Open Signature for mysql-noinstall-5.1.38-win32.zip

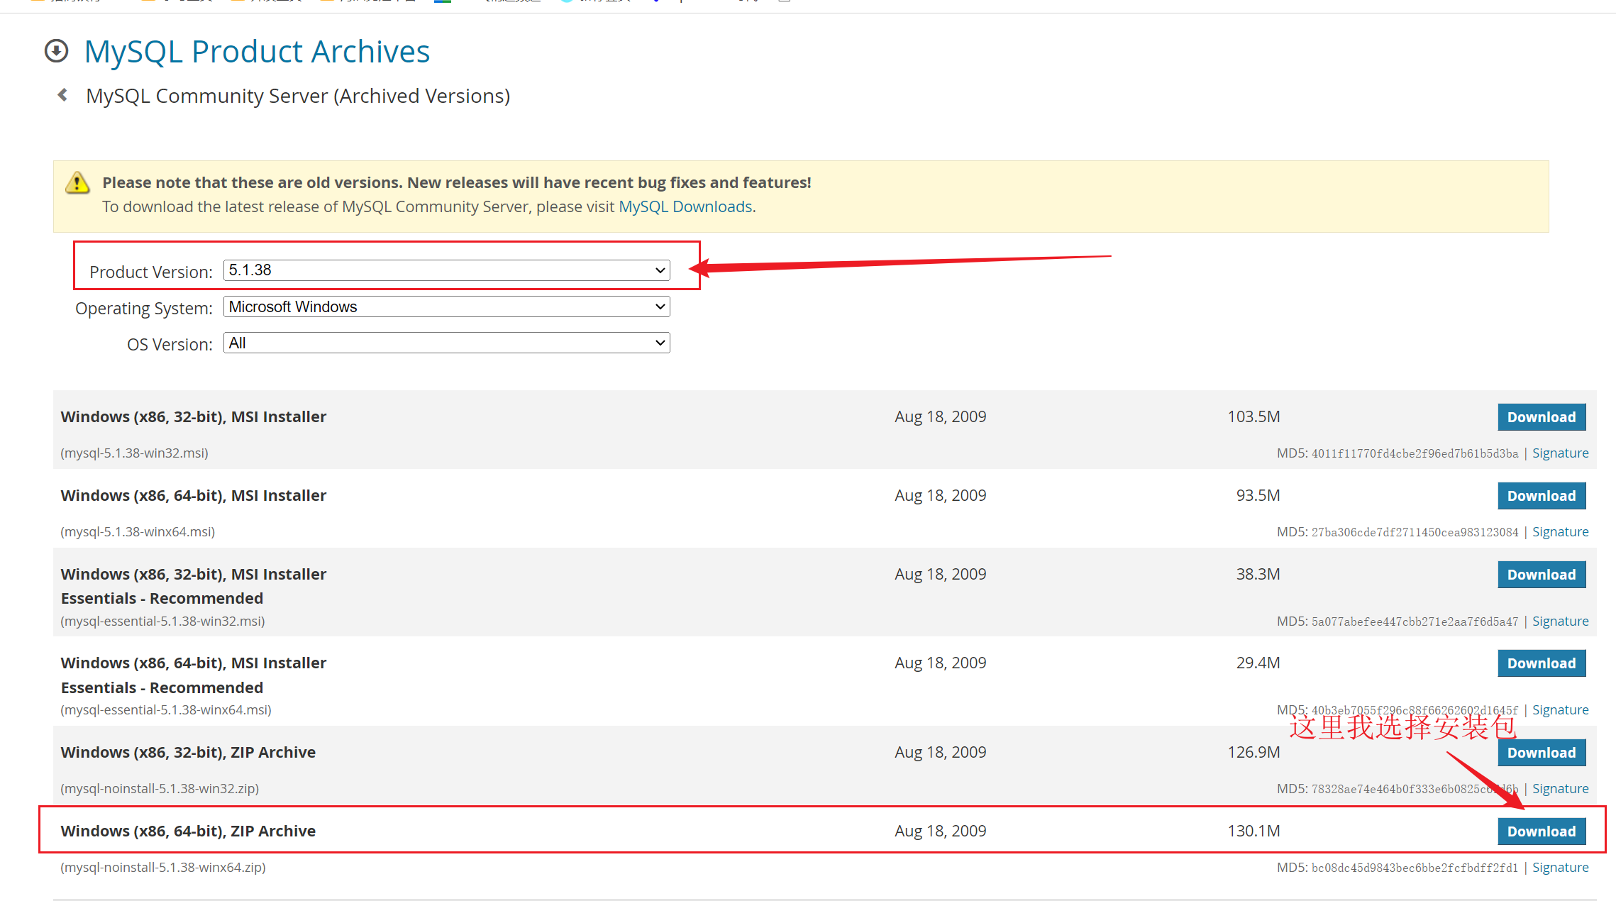click(x=1560, y=789)
